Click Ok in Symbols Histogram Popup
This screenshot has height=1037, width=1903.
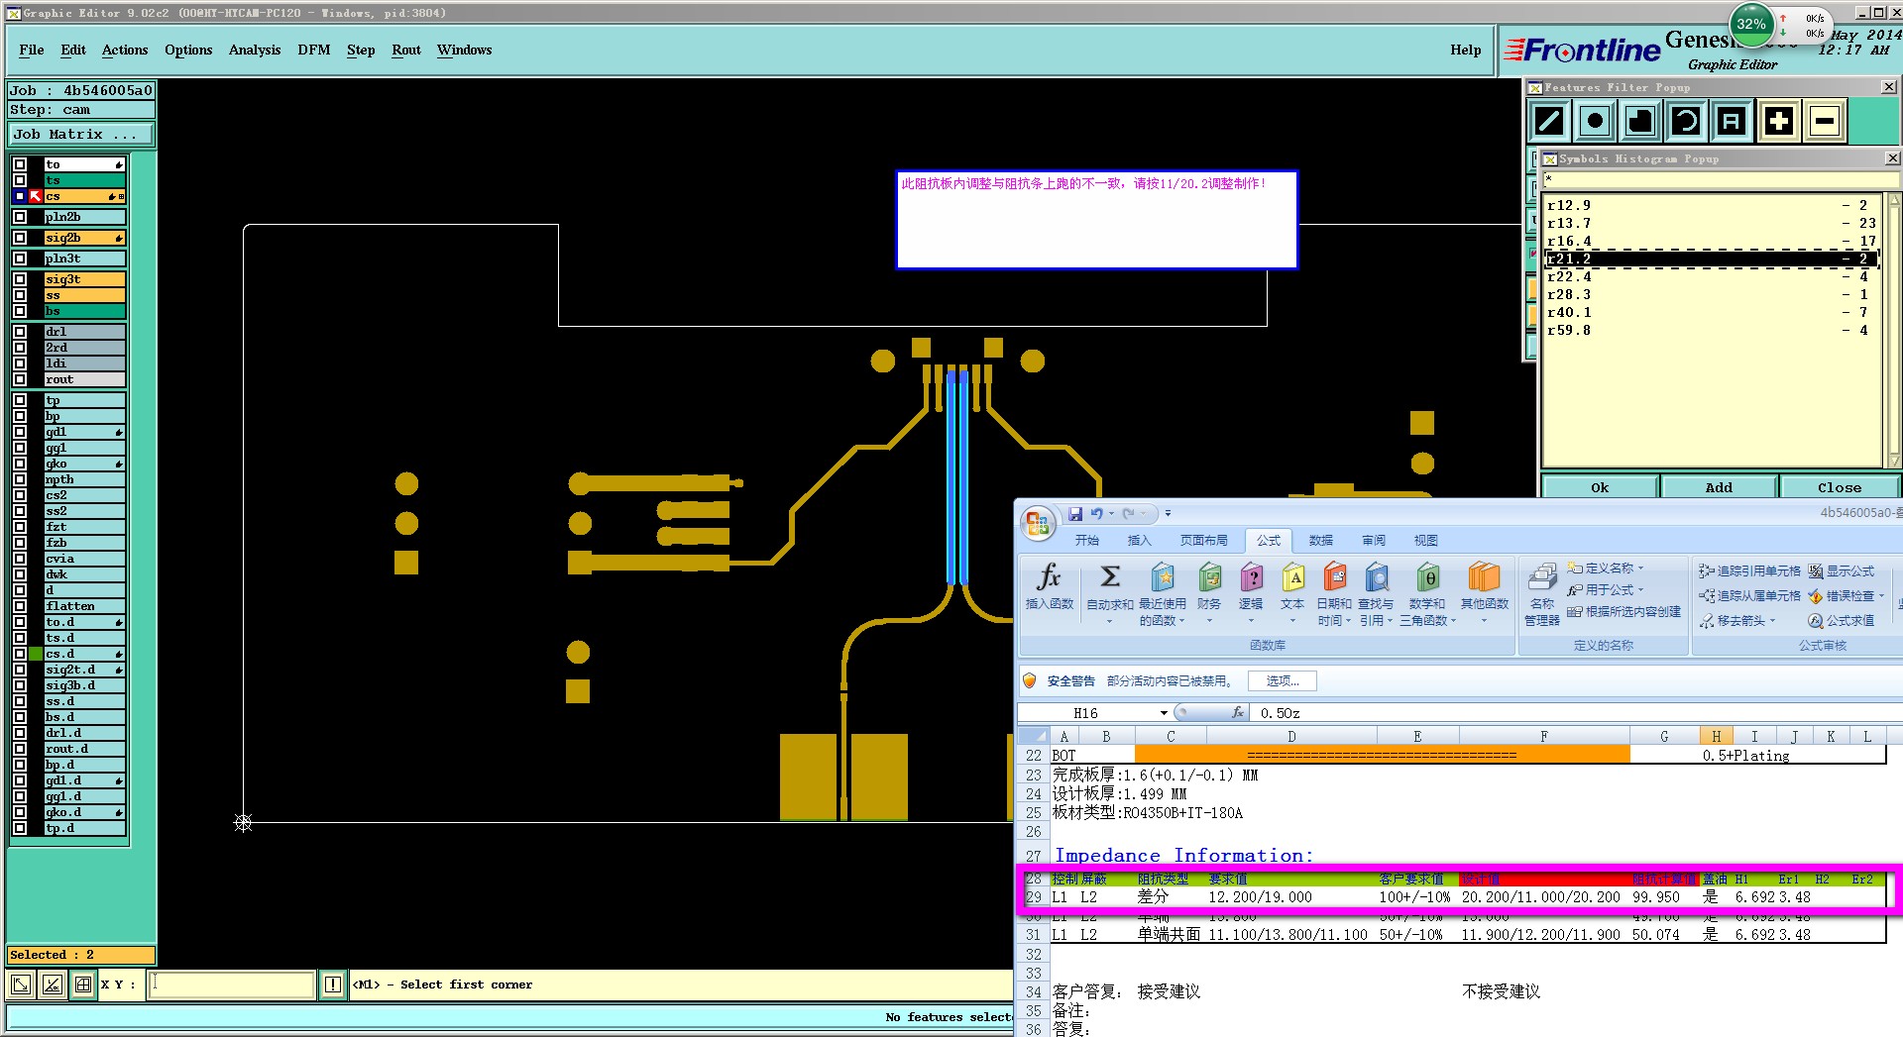pos(1600,487)
